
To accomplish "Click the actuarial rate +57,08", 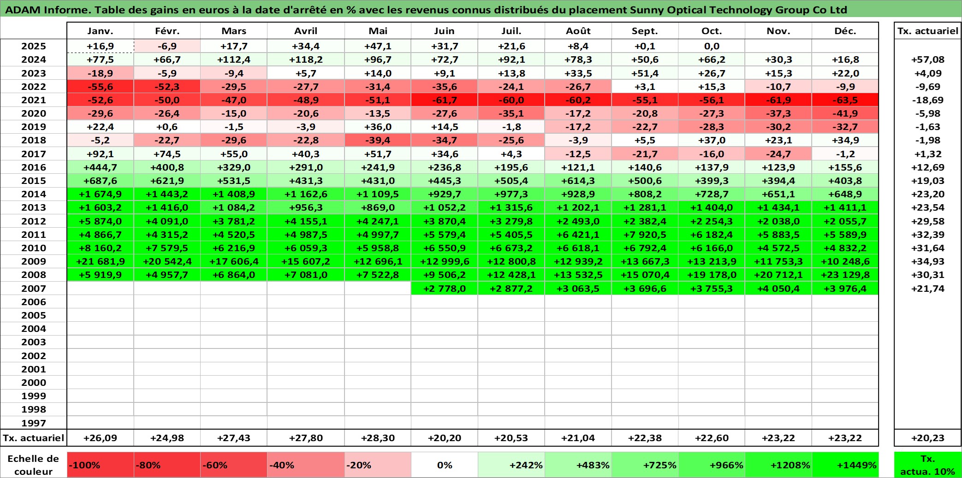I will (928, 59).
